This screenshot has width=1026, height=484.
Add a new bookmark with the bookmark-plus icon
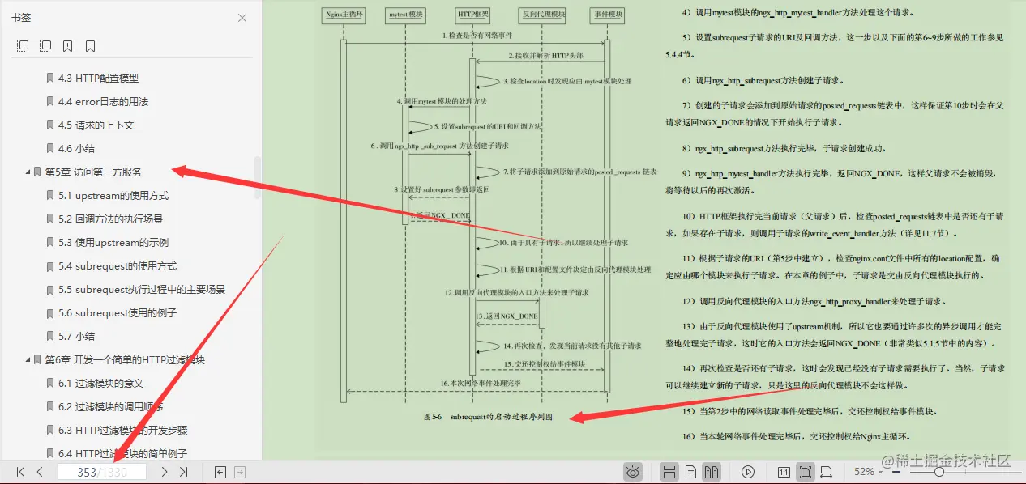(x=68, y=46)
